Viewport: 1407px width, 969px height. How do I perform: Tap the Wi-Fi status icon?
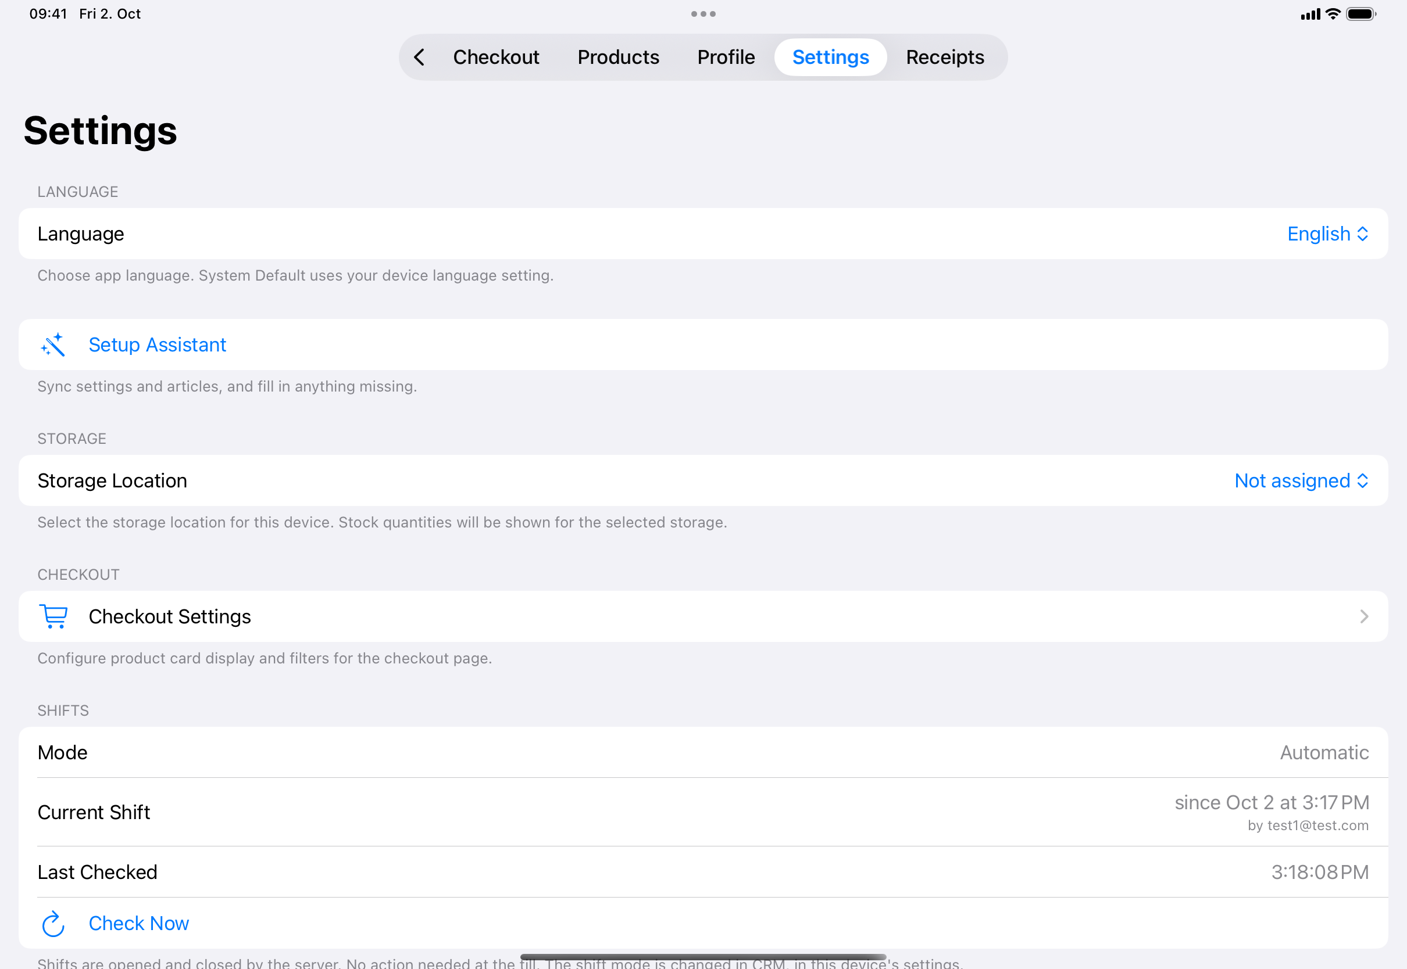[1333, 14]
